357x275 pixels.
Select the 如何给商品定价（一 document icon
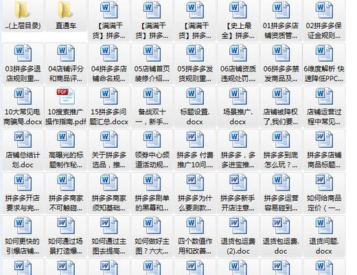click(324, 182)
